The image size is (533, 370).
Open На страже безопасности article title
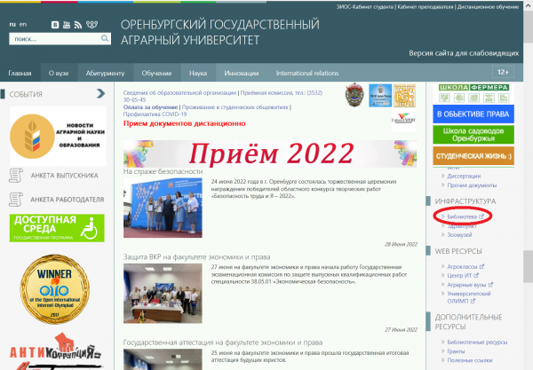(163, 172)
